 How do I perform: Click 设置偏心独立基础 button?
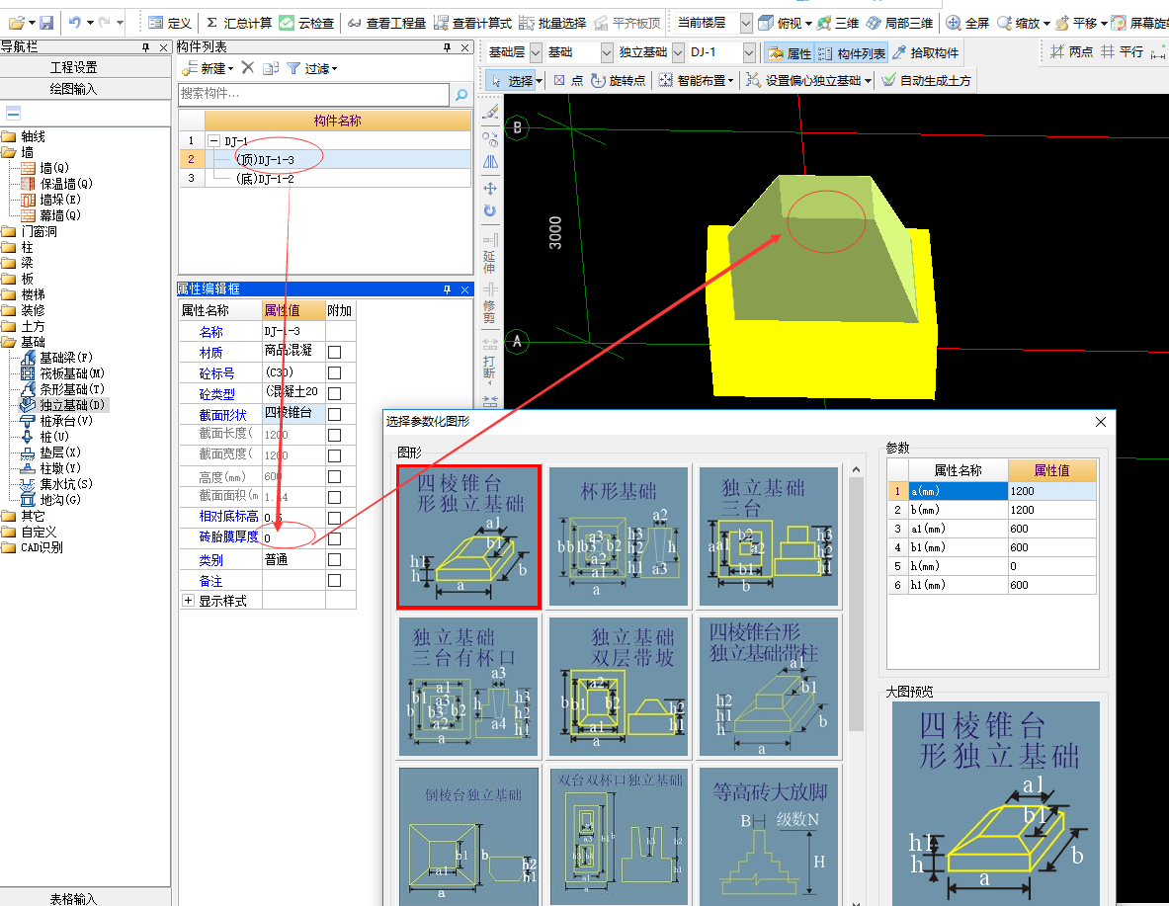[x=808, y=81]
